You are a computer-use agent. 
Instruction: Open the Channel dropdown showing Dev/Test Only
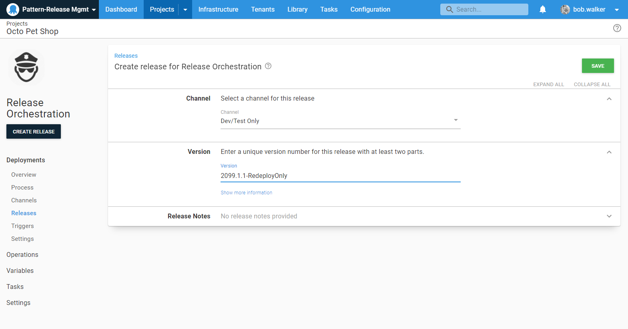340,121
